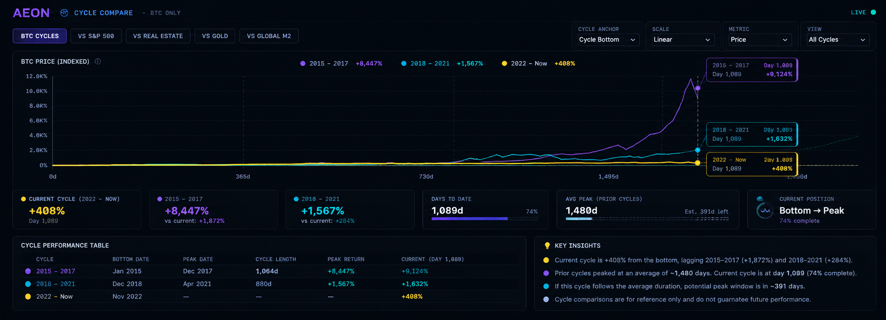This screenshot has width=886, height=320.
Task: Toggle the 2022 – Now legend series
Action: click(x=538, y=64)
